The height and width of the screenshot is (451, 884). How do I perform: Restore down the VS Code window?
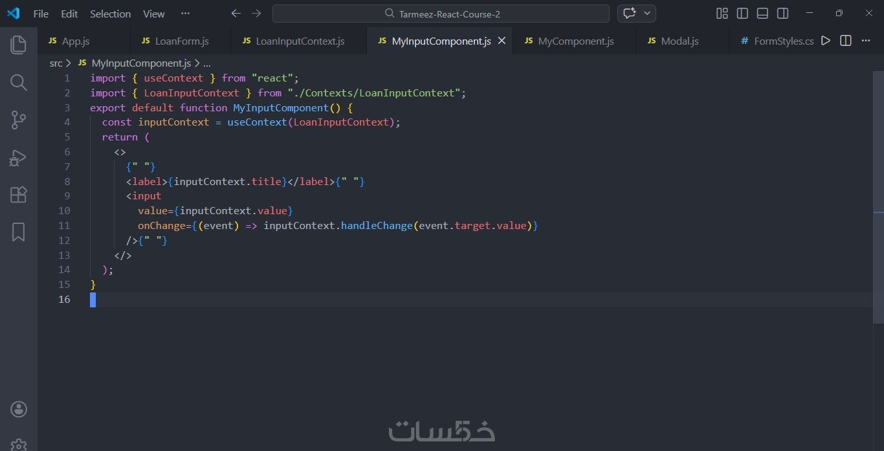click(x=839, y=14)
